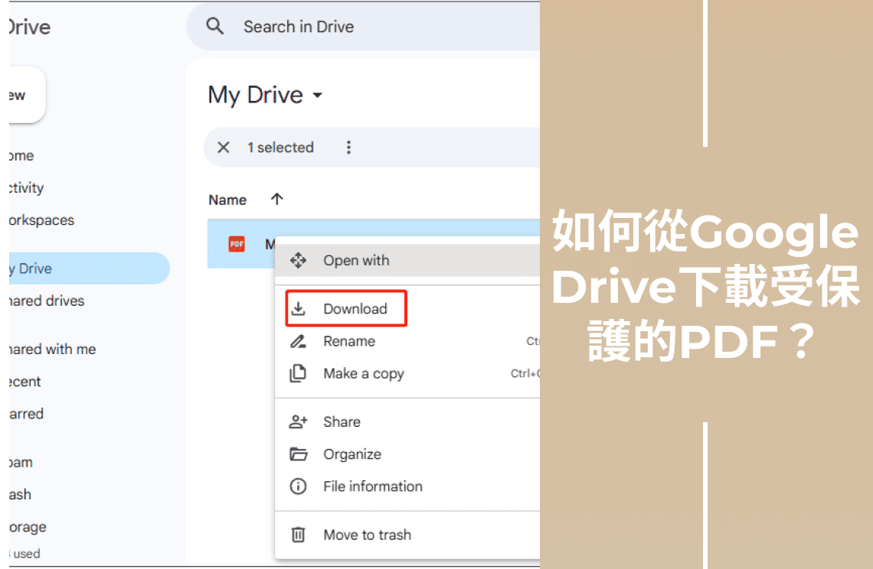The height and width of the screenshot is (569, 873).
Task: Open the Organize submenu
Action: pyautogui.click(x=407, y=454)
